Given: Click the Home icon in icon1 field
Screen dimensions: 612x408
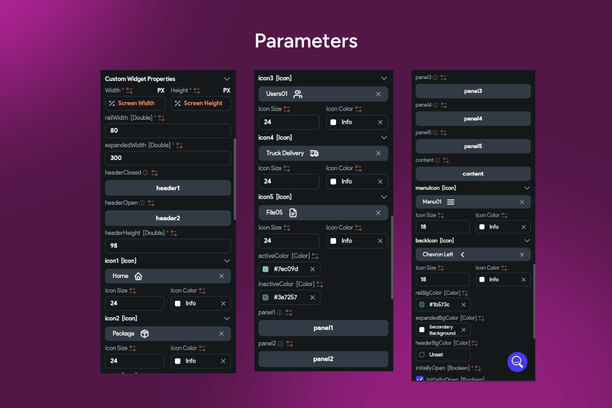Looking at the screenshot, I should pyautogui.click(x=138, y=276).
